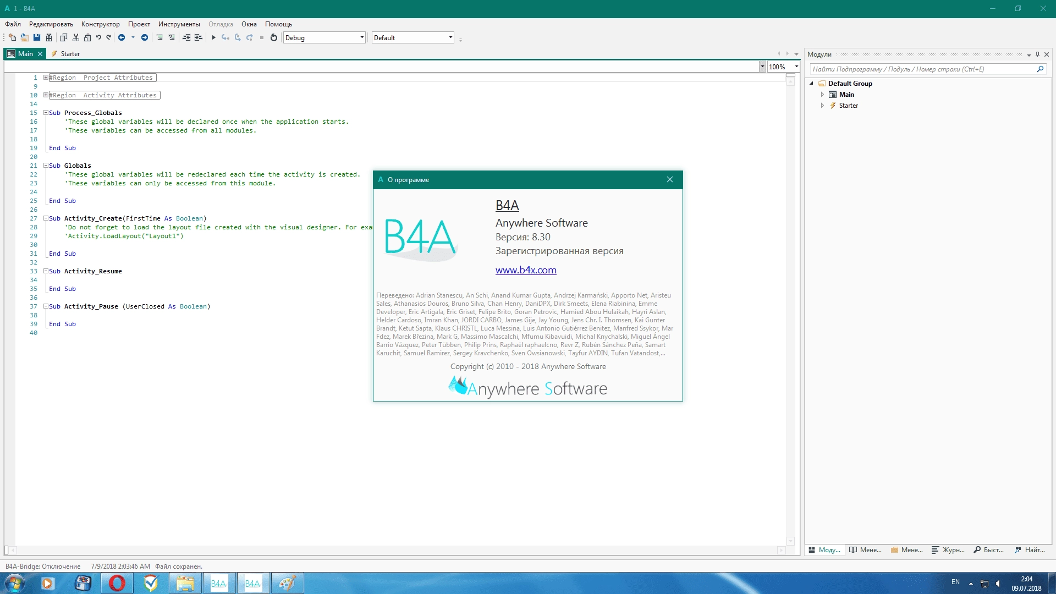
Task: Switch to the Быст... quick search tab
Action: coord(988,550)
